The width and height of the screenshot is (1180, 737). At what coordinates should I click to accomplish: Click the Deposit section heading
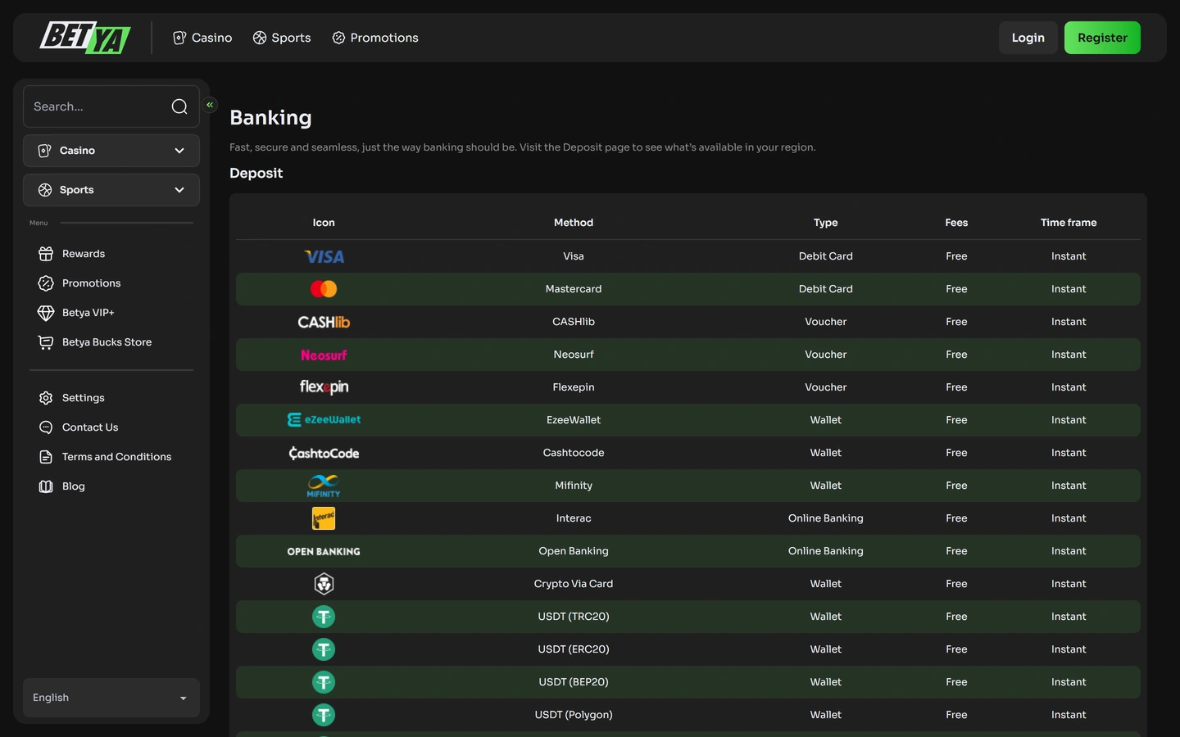(x=256, y=173)
